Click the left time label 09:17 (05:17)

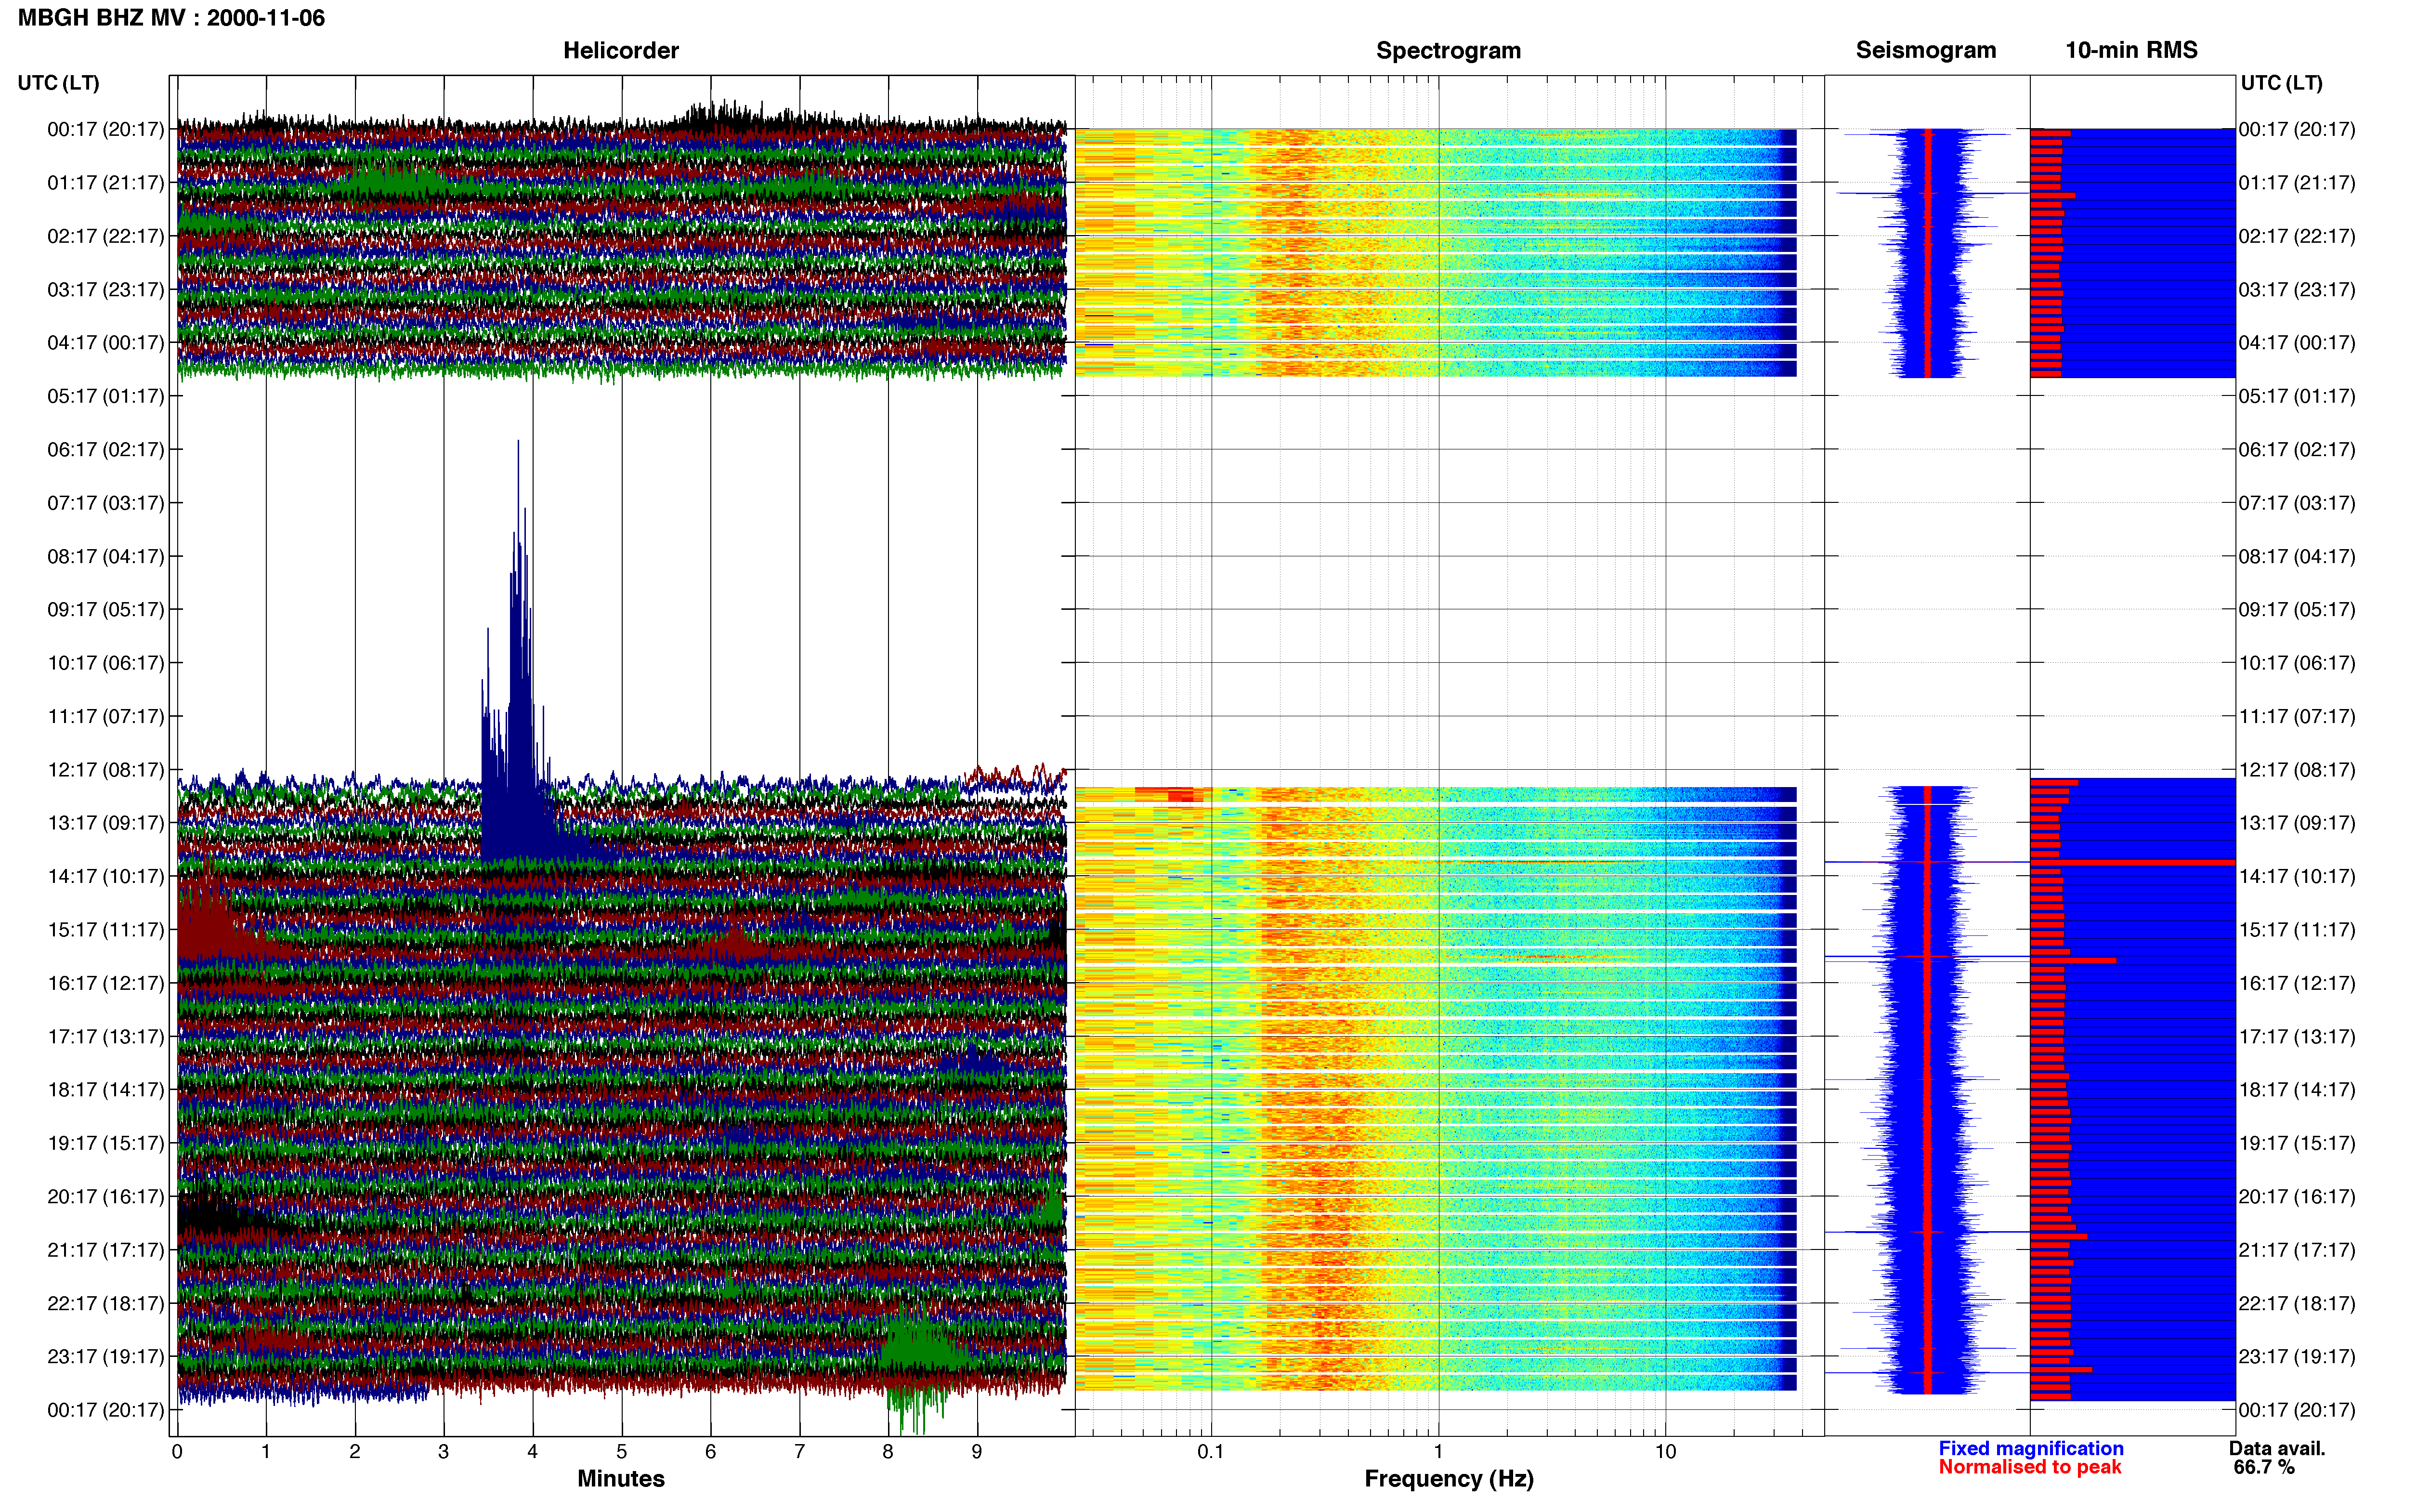[106, 610]
